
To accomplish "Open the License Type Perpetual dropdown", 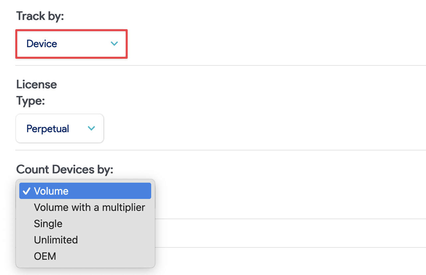I will (x=60, y=129).
